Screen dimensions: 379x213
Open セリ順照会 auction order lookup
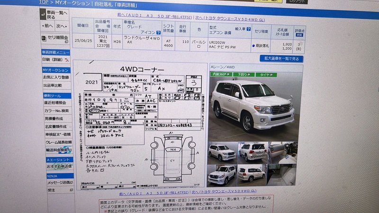tap(55, 38)
